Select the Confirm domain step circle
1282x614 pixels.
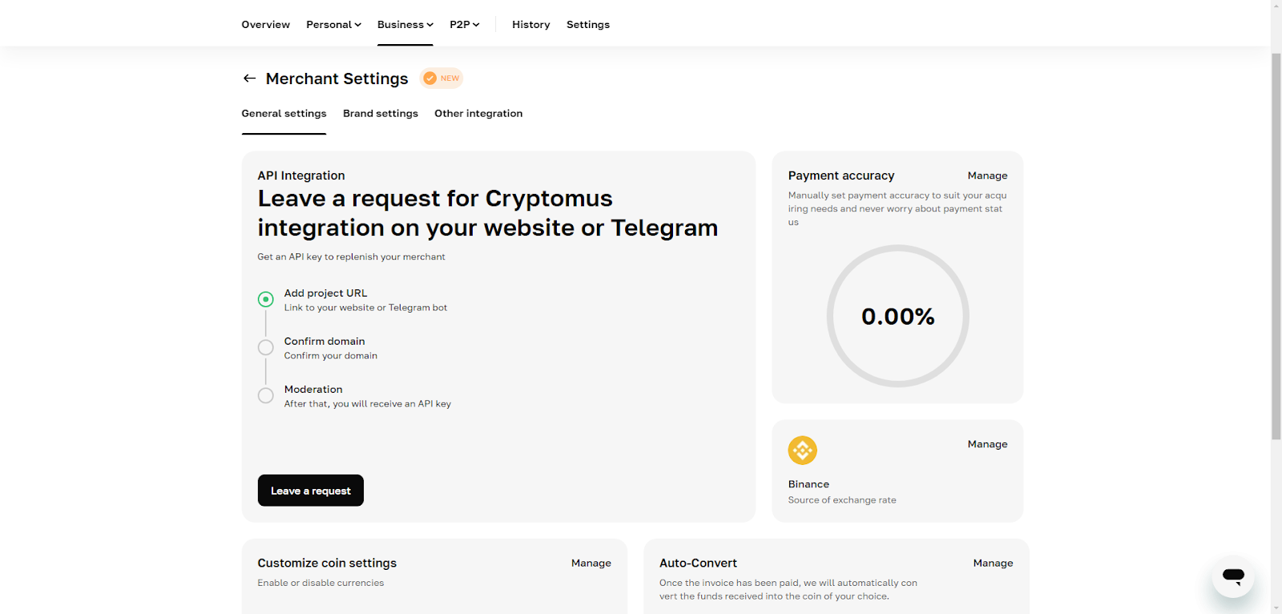266,347
